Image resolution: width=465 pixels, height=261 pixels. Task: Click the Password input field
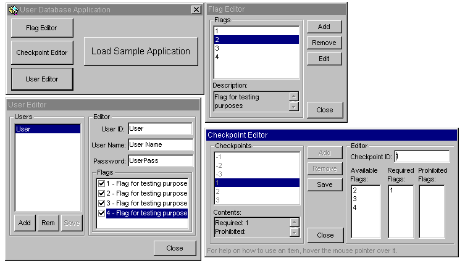tap(160, 160)
